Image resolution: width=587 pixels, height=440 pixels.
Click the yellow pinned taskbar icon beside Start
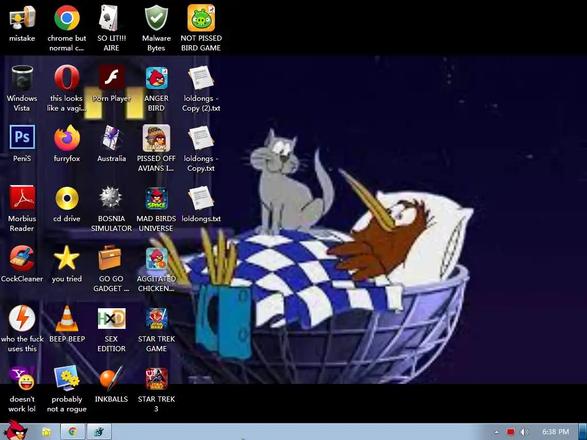point(46,432)
